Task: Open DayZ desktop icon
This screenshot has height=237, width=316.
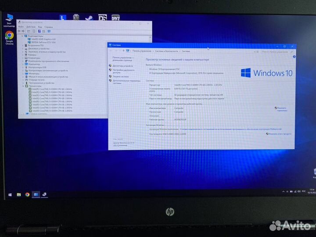Action: (x=116, y=17)
